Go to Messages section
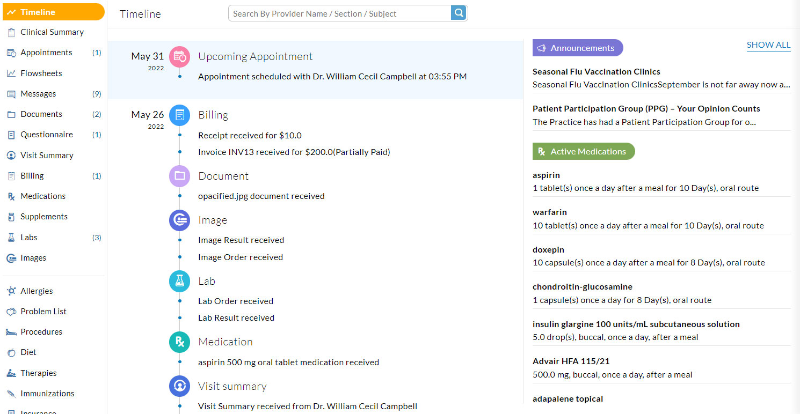Screen dimensions: 800x414 pos(38,94)
